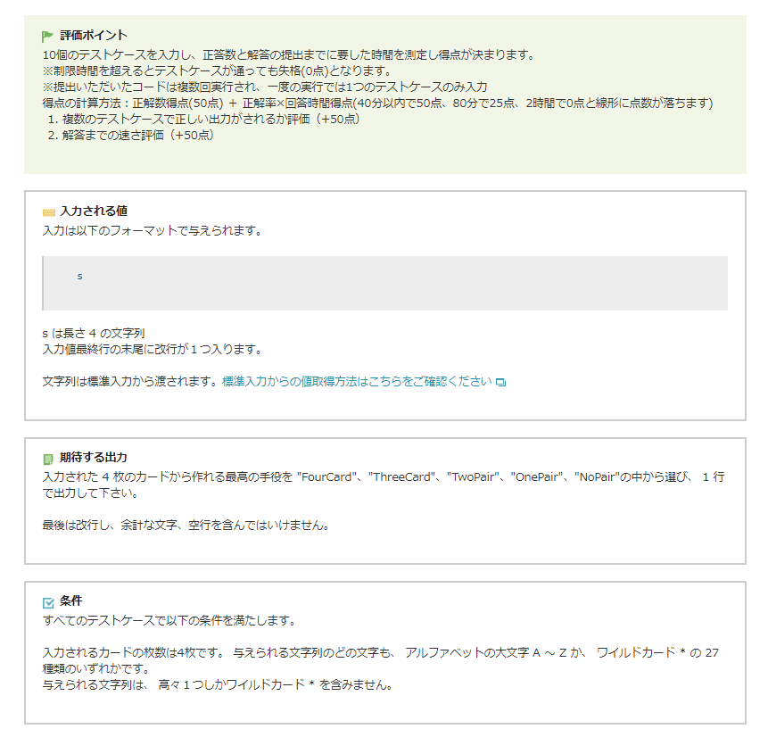Click the green document icon beside 期待する出力
This screenshot has height=729, width=768.
tap(48, 459)
